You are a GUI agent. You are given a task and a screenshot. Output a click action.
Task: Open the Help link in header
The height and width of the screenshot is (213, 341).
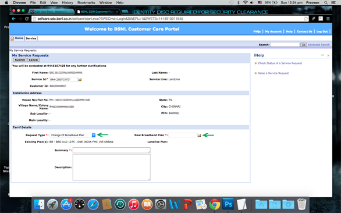(x=289, y=31)
